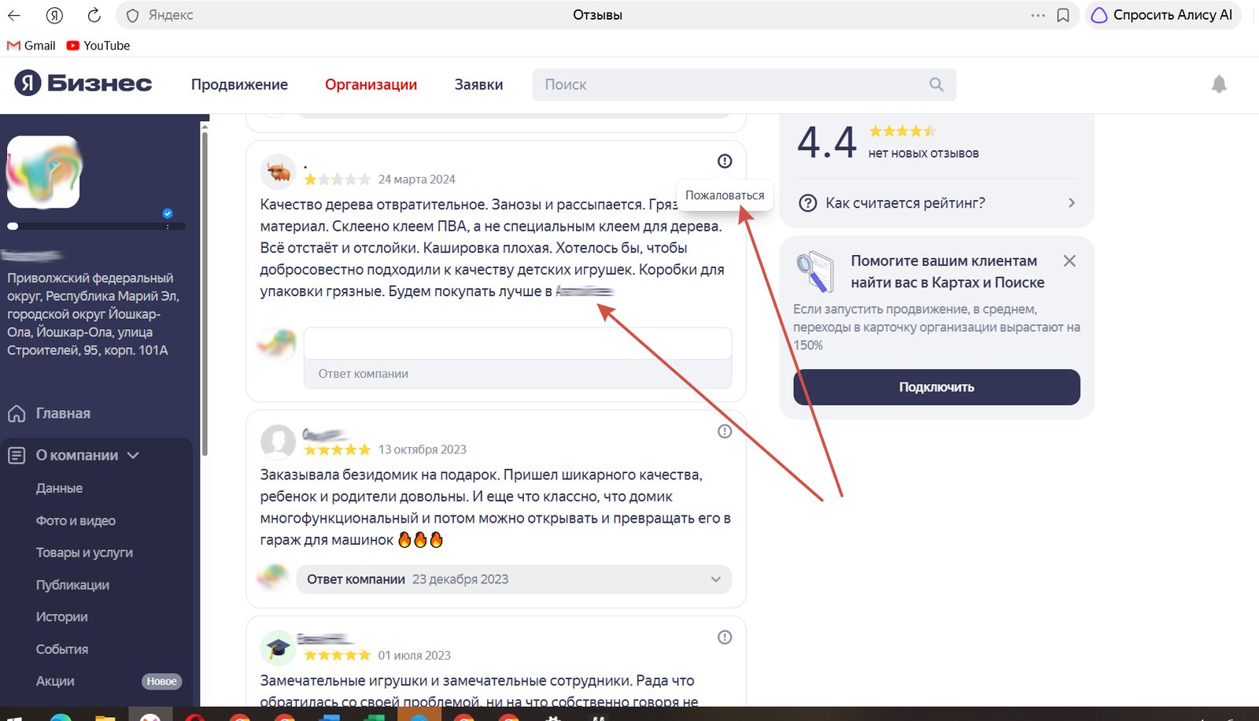Click the search magnifier icon
Screen dimensions: 1259x721
click(936, 84)
